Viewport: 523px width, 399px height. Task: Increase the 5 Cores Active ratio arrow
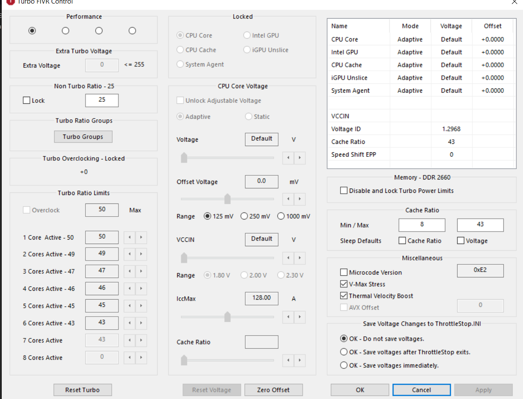141,305
